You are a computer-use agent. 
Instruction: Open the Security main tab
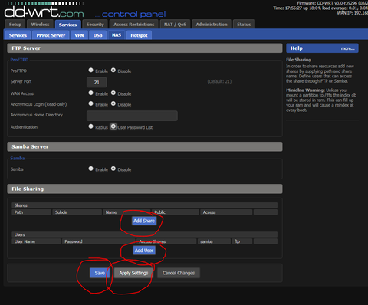(x=95, y=25)
